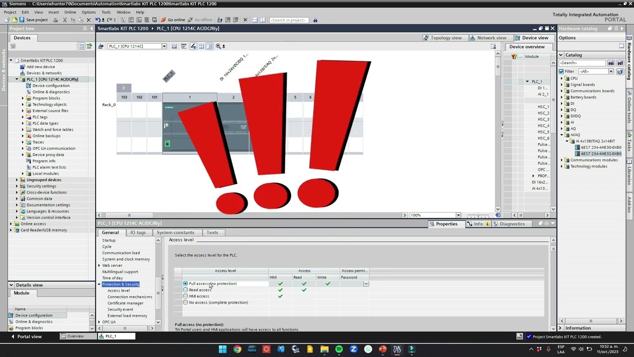Click the Search in project field

(x=289, y=20)
